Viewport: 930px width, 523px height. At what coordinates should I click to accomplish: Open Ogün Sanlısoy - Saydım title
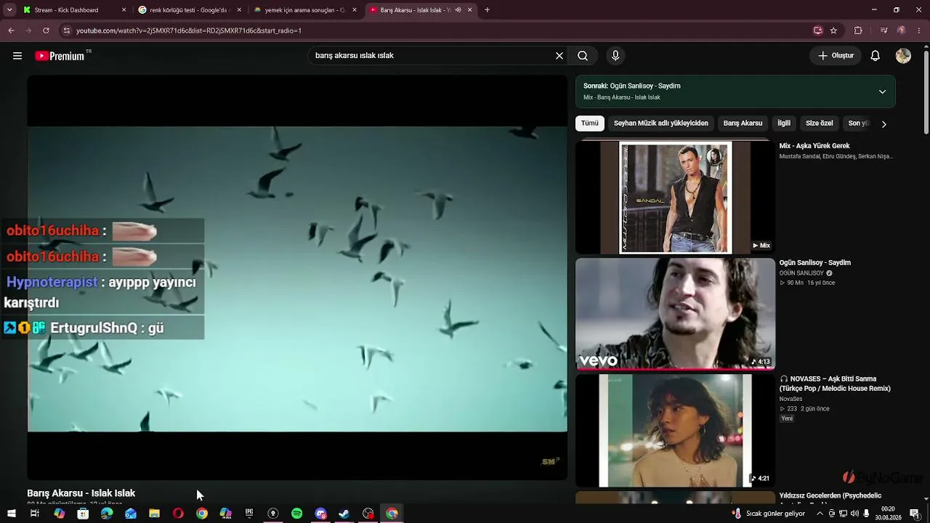click(x=815, y=263)
